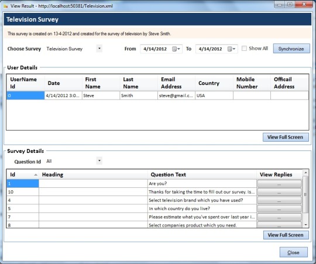Select the 'Steve' first name cell
The image size is (316, 264).
click(101, 95)
